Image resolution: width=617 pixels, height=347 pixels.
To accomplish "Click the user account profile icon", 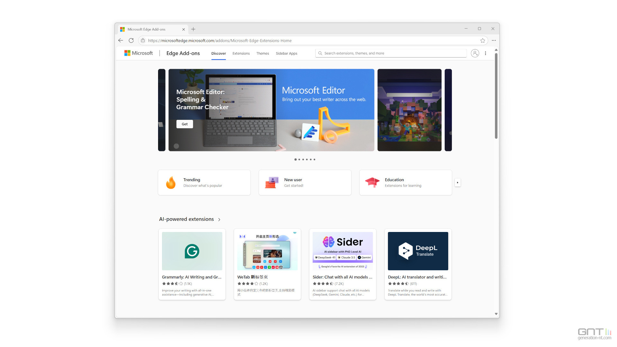I will [476, 53].
